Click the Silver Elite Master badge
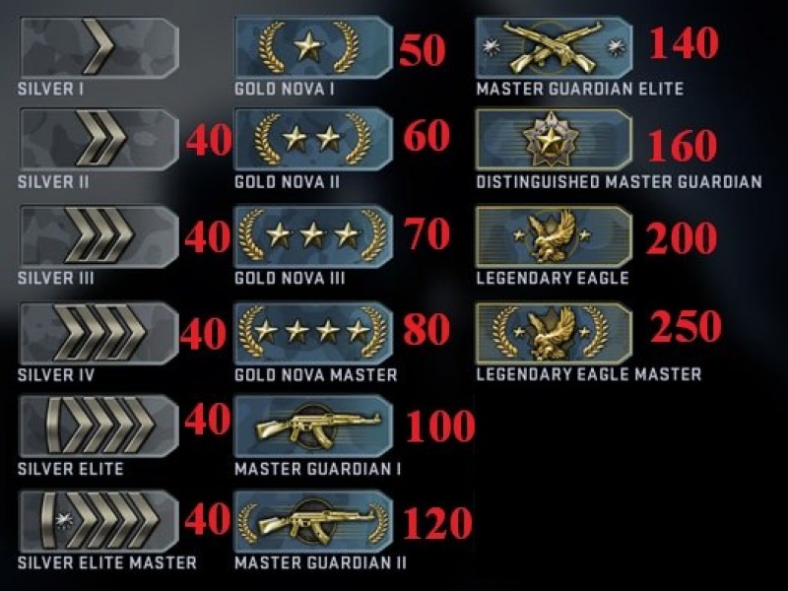Image resolution: width=788 pixels, height=591 pixels. coord(99,521)
